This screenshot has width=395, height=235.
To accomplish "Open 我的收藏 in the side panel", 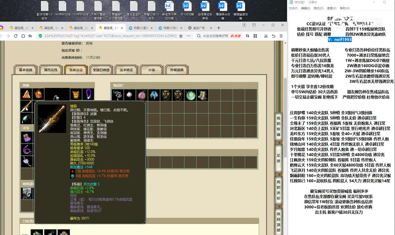I will [x=279, y=126].
